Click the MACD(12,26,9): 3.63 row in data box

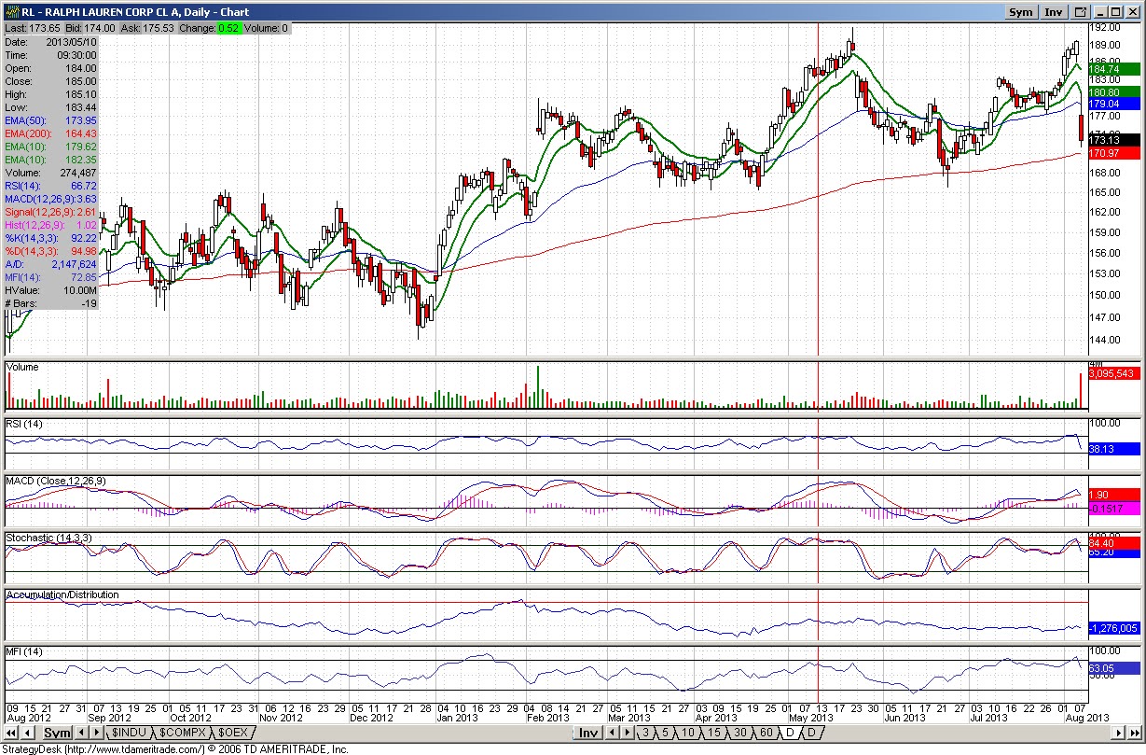pos(51,199)
